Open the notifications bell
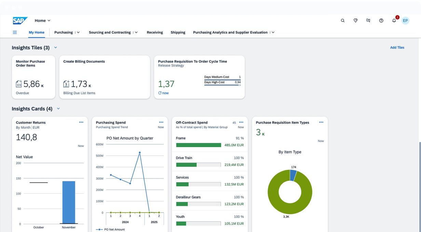This screenshot has width=421, height=232. (394, 20)
